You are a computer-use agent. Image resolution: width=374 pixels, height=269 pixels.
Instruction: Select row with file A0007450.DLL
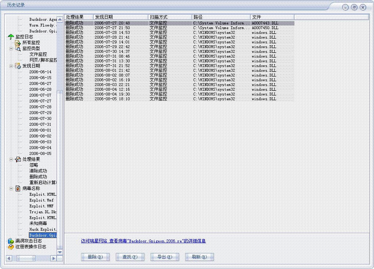[x=179, y=28]
